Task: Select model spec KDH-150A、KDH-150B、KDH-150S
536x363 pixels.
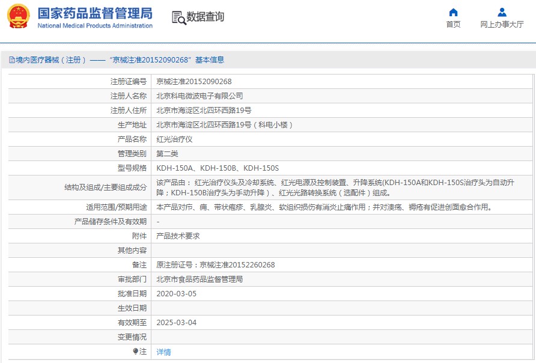Action: [218, 168]
